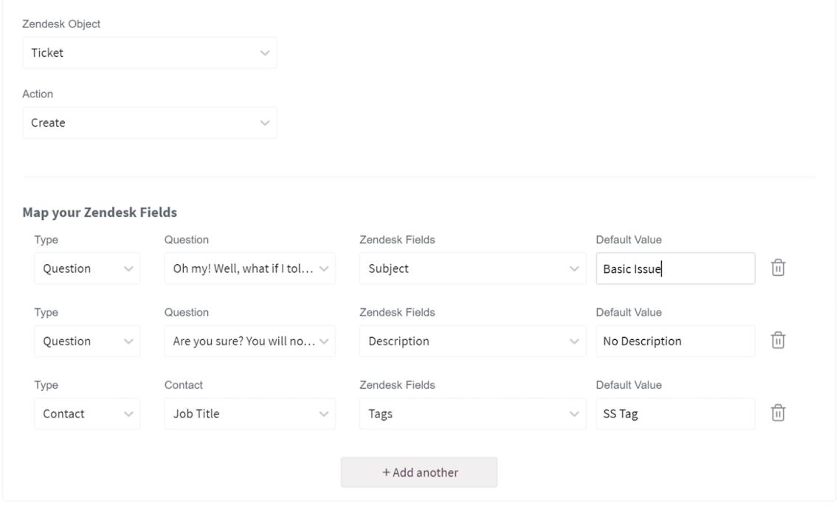Expand the 'Oh my! Well, what if' question dropdown

pyautogui.click(x=249, y=268)
